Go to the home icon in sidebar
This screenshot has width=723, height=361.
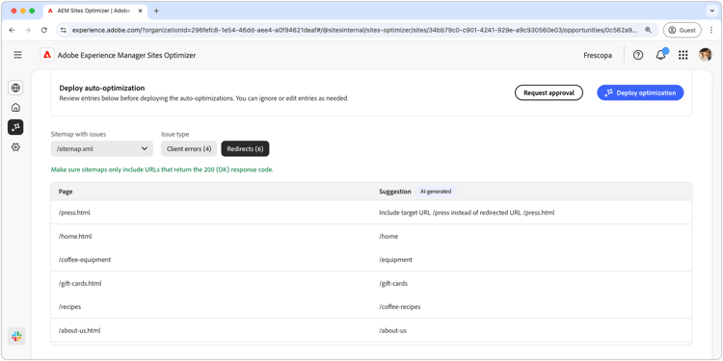click(15, 108)
